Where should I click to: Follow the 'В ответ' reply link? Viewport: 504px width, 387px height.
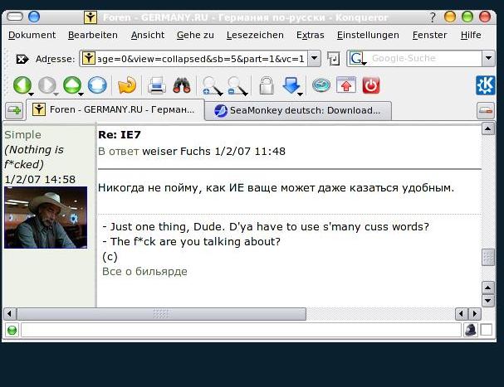point(118,151)
